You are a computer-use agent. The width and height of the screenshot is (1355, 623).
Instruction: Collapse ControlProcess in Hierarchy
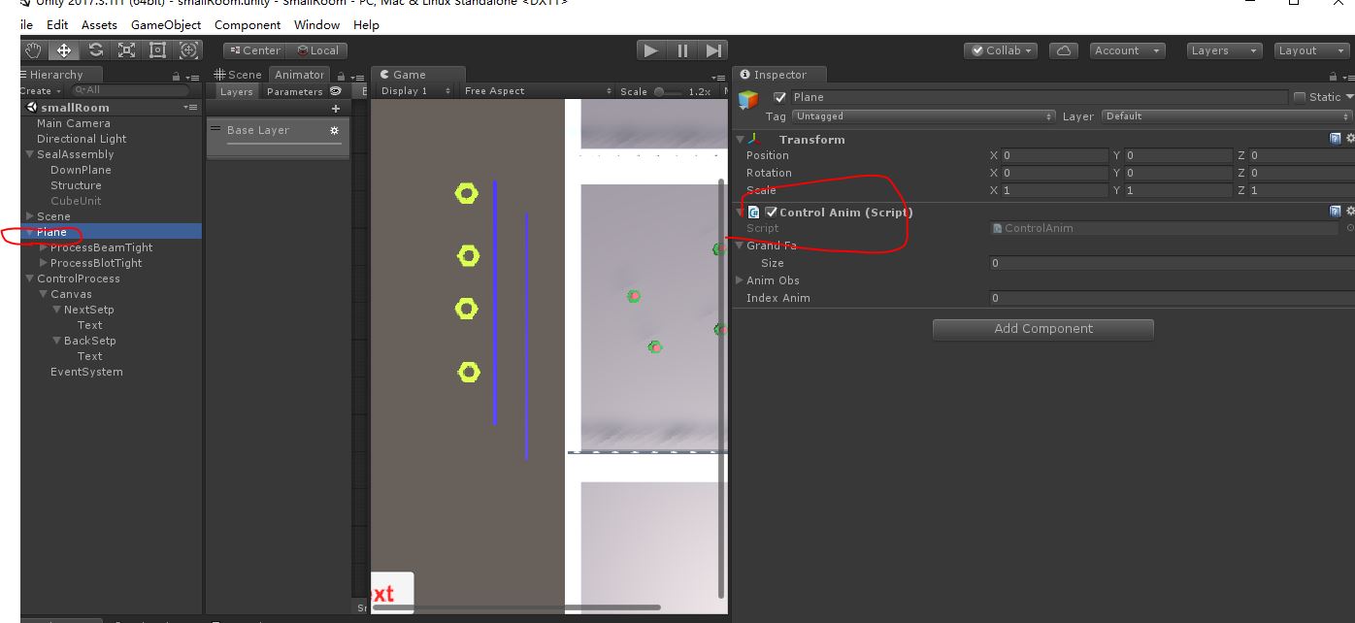(29, 279)
